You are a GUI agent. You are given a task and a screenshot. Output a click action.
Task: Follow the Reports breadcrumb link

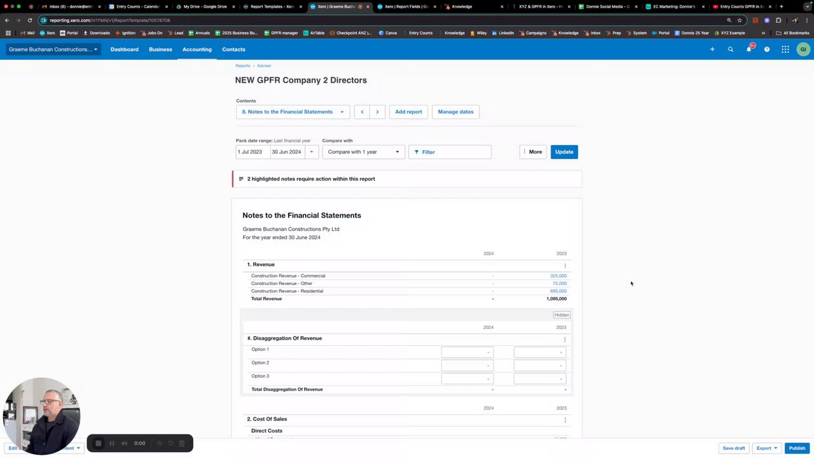[x=242, y=66]
